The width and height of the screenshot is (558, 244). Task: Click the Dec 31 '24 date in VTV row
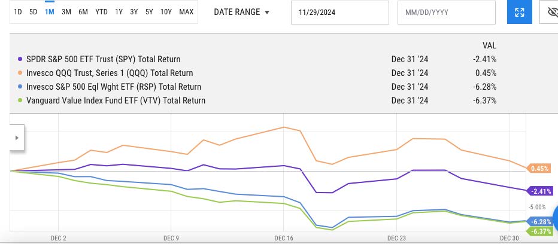coord(410,100)
